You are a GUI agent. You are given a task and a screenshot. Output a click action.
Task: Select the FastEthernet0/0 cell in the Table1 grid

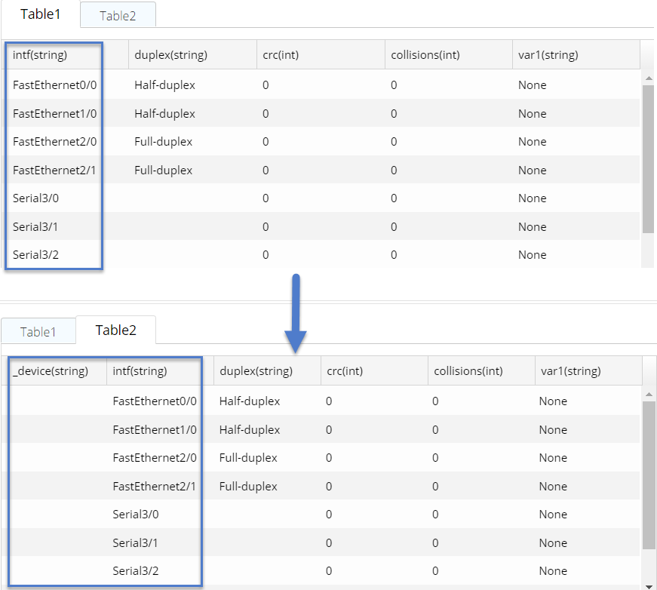pyautogui.click(x=54, y=85)
